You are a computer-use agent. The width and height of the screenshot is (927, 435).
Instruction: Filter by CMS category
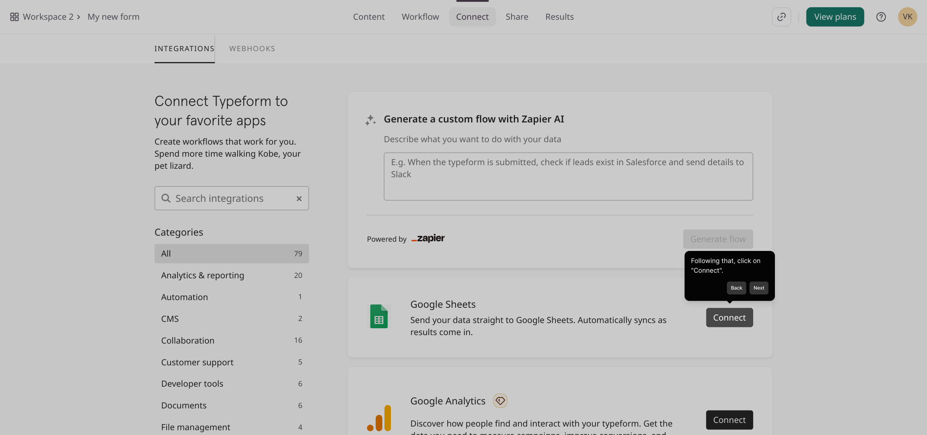click(232, 319)
